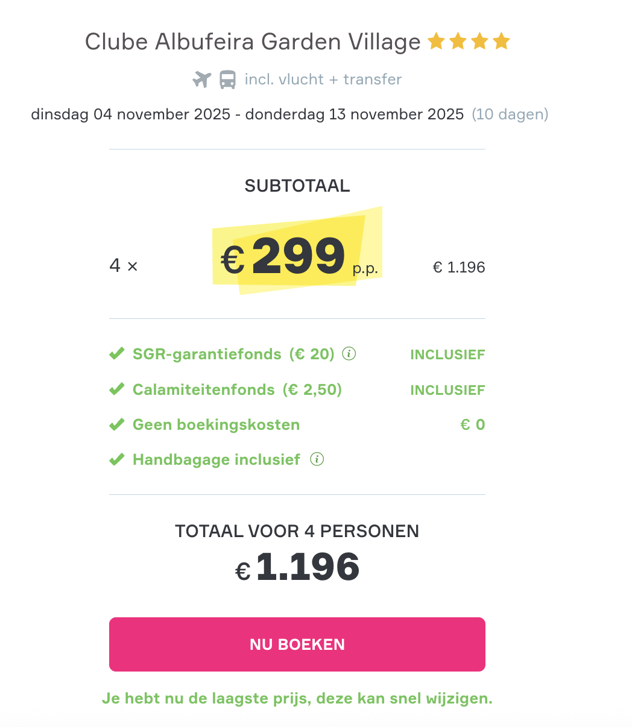Click the checkmark beside Handbagage inclusief
Viewport: 632px width, 727px height.
coord(117,460)
